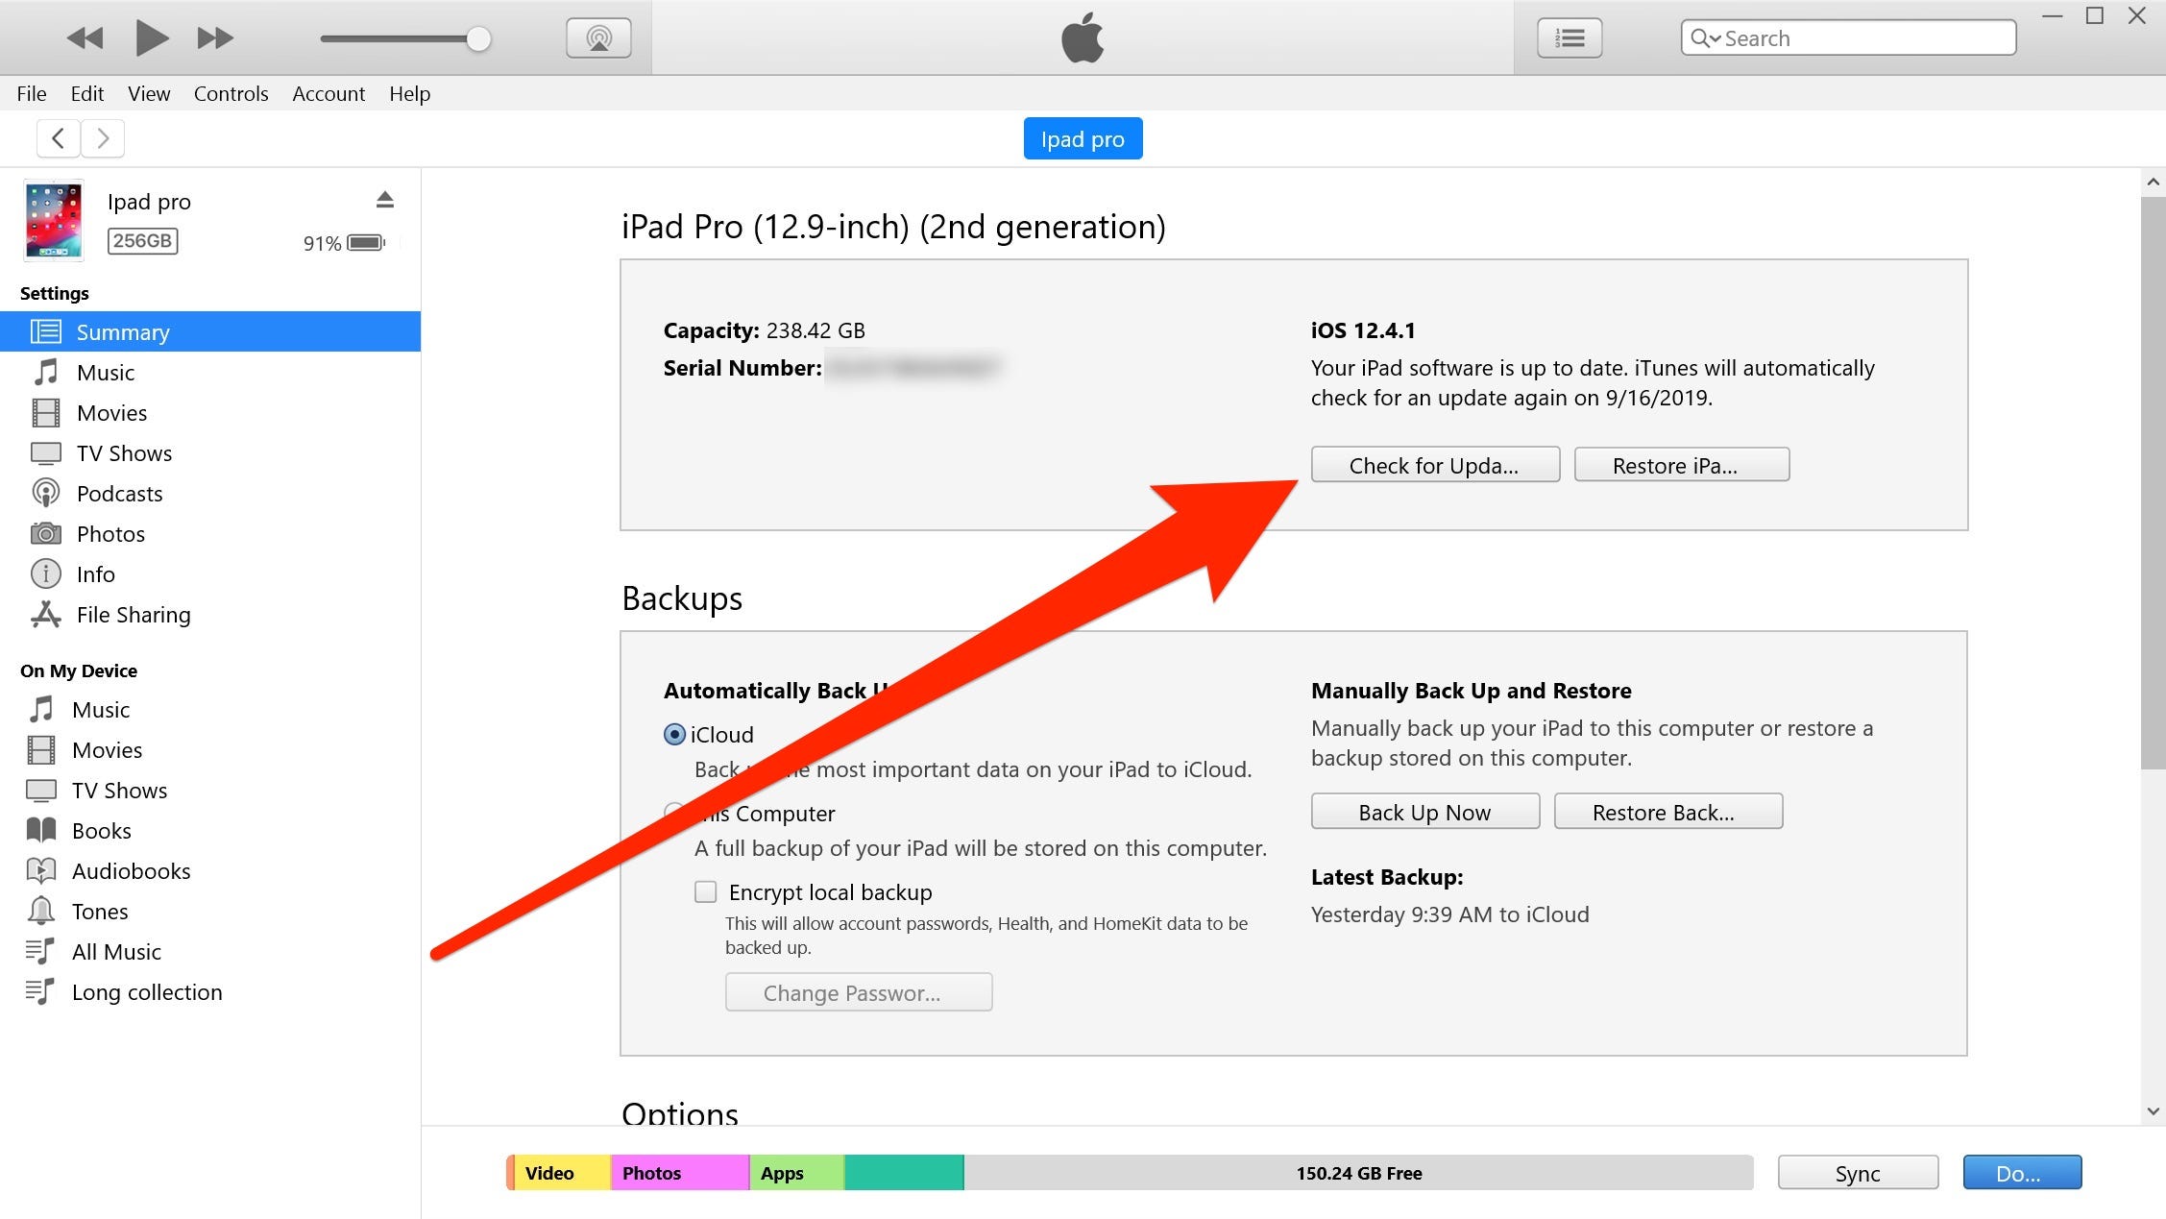The height and width of the screenshot is (1219, 2166).
Task: Click Movies icon under On My Device
Action: (x=41, y=749)
